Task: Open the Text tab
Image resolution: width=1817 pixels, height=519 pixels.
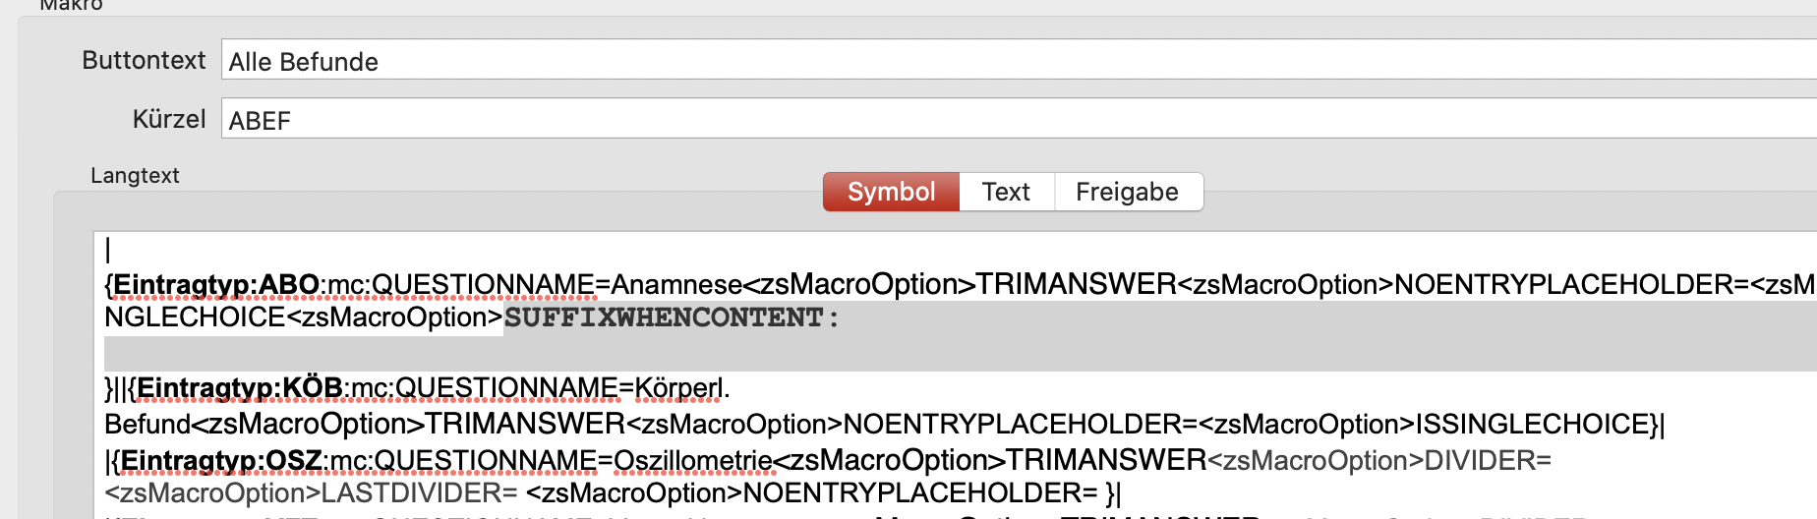Action: pos(1006,192)
